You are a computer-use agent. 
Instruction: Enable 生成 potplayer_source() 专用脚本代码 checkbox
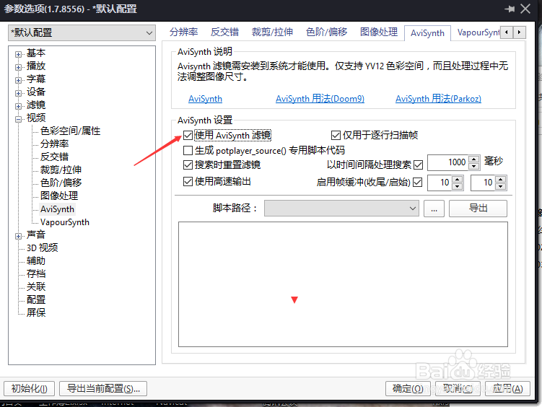[188, 151]
